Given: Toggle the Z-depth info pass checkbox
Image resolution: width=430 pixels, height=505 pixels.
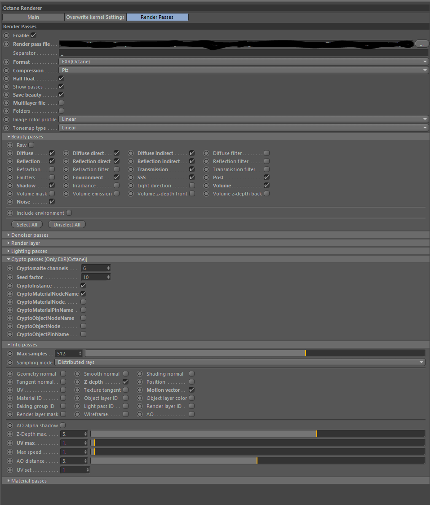Looking at the screenshot, I should tap(126, 381).
